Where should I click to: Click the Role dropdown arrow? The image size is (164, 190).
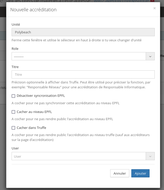coord(150,56)
